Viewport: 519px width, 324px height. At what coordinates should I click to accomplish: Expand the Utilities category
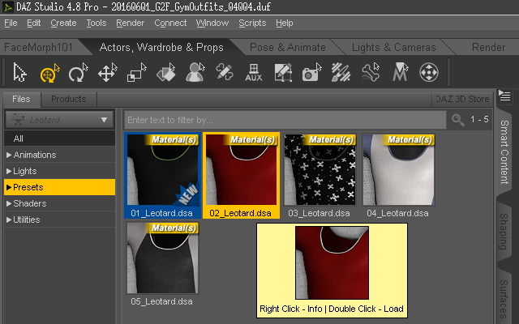click(x=9, y=220)
